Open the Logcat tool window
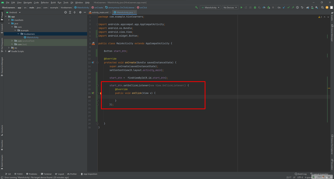The height and width of the screenshot is (179, 334). coord(59,174)
